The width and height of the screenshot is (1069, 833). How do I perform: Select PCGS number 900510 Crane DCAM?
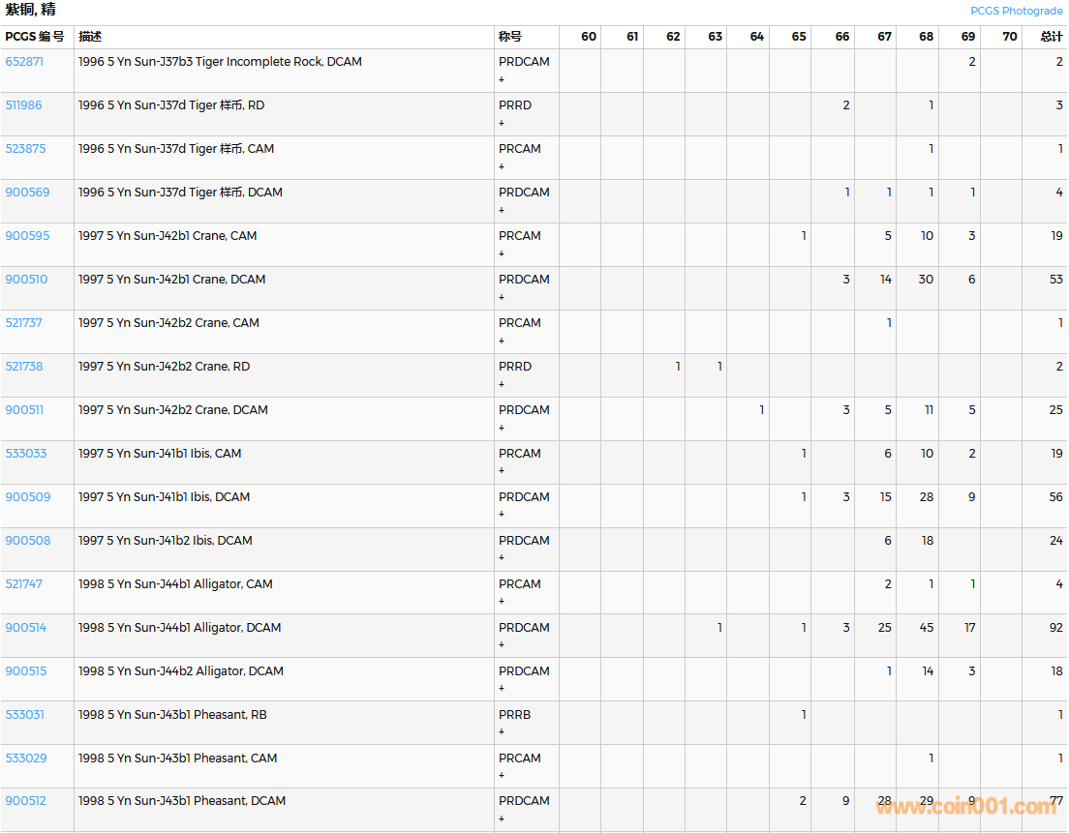click(x=26, y=280)
